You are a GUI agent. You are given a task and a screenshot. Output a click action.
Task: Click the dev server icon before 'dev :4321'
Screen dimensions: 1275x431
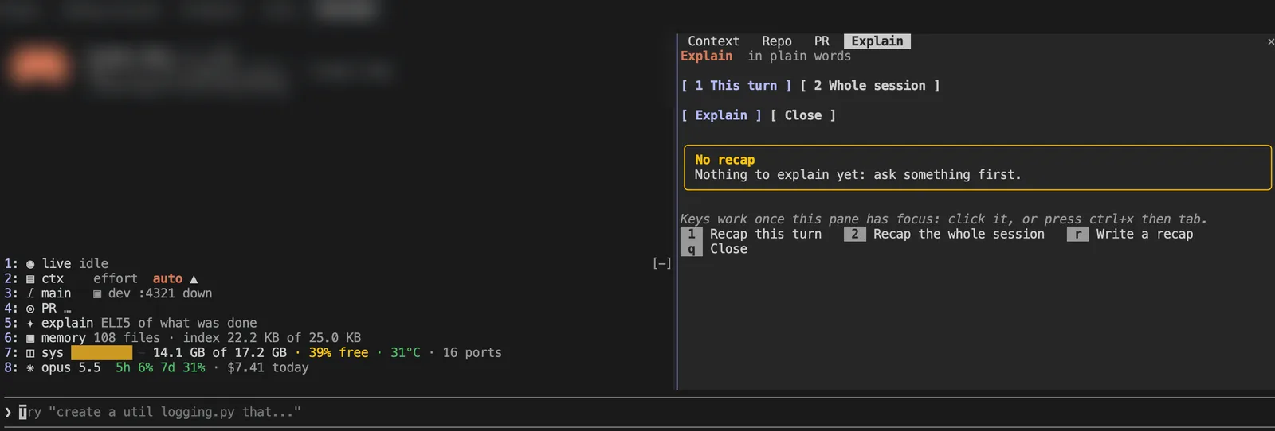[97, 293]
